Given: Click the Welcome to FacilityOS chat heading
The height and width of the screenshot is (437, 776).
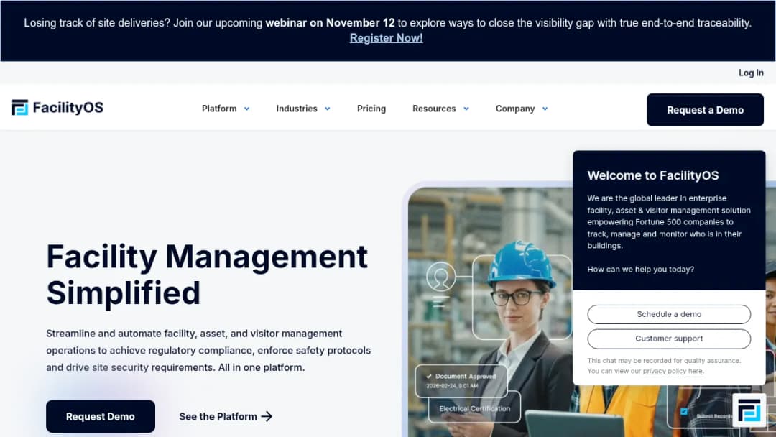Looking at the screenshot, I should [652, 175].
